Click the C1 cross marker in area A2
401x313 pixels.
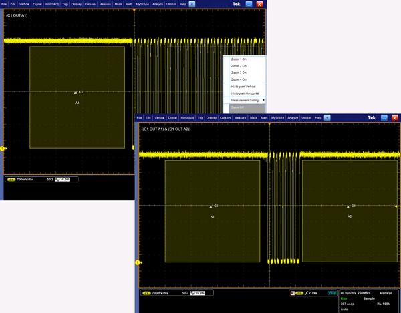(x=347, y=206)
